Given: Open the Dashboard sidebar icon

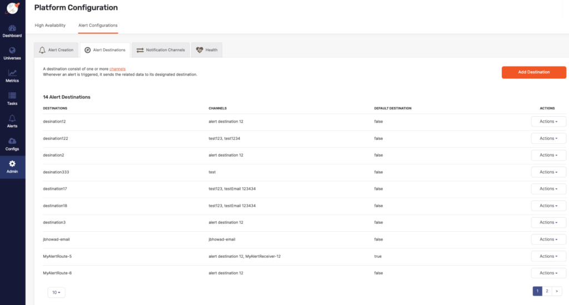Looking at the screenshot, I should [x=12, y=28].
